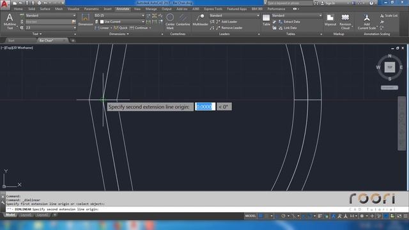Switch to the Parametric ribbon tab
This screenshot has width=409, height=230.
(x=91, y=9)
